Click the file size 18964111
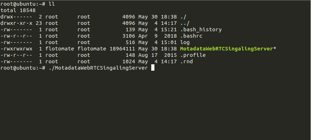 pos(122,49)
